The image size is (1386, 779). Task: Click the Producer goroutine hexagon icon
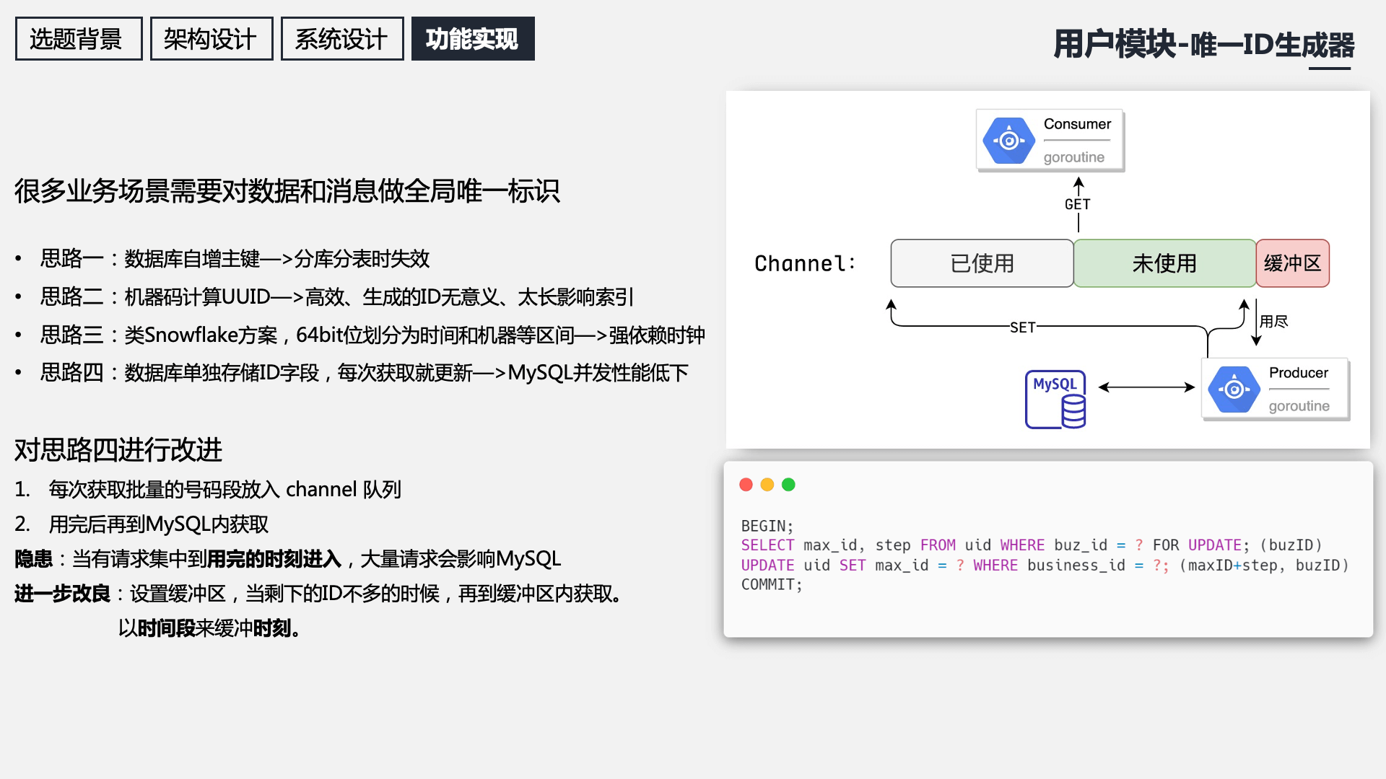(1234, 389)
